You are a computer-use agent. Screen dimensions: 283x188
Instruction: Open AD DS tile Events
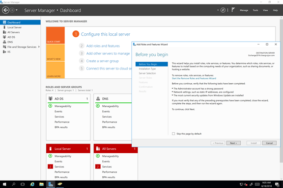click(58, 111)
